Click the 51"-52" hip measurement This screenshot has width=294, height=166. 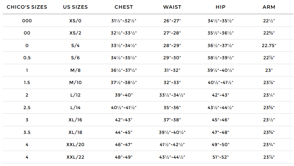pos(220,157)
